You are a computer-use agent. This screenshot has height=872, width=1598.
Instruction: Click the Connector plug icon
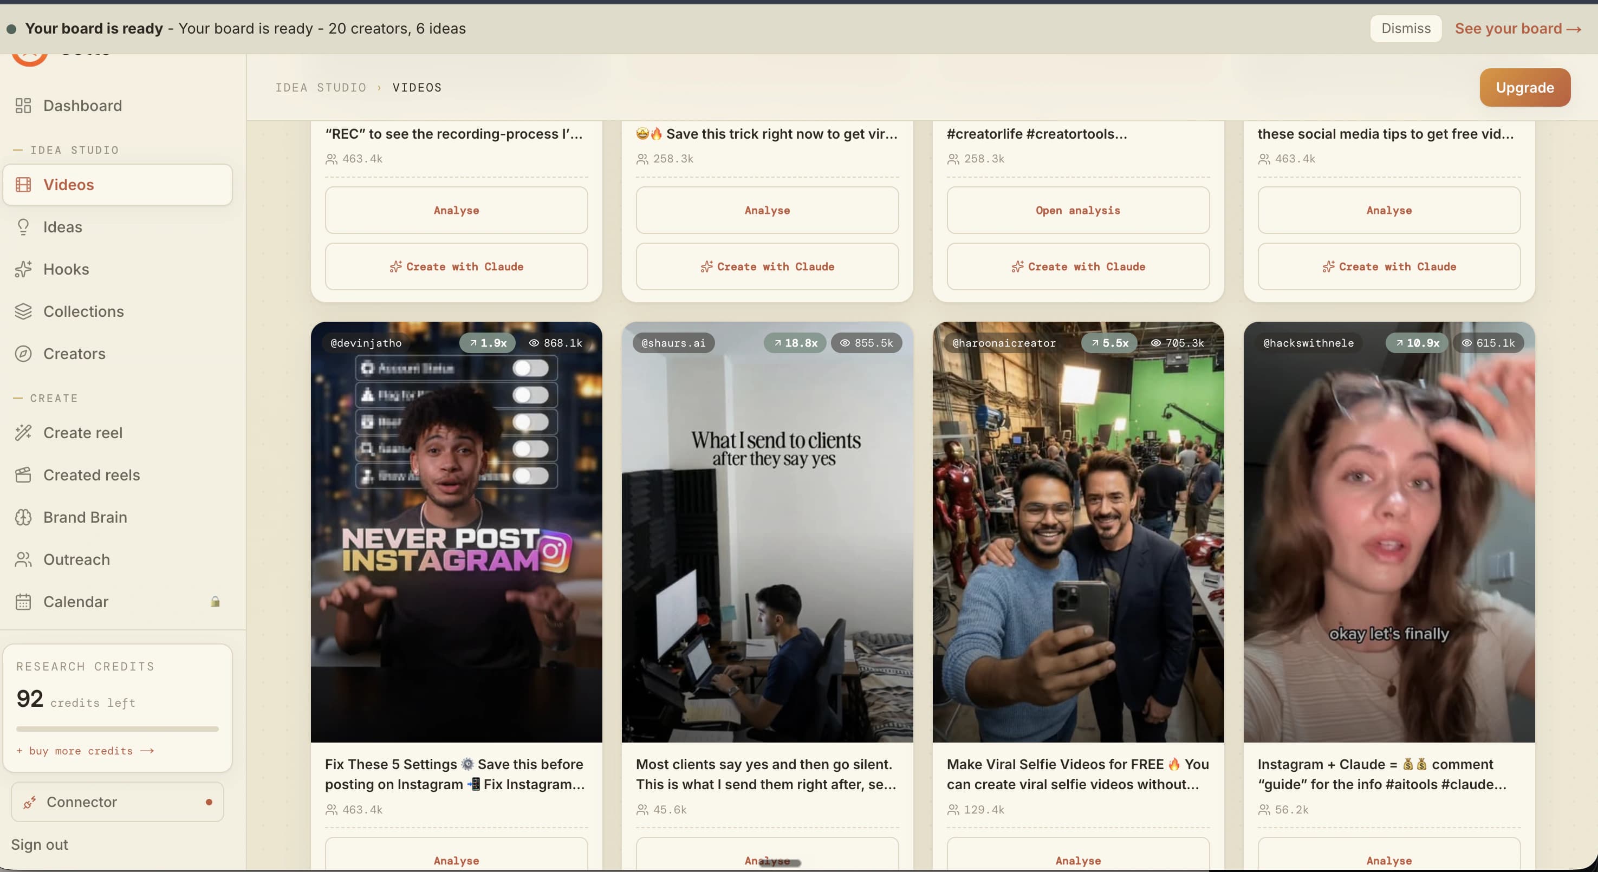pos(29,803)
